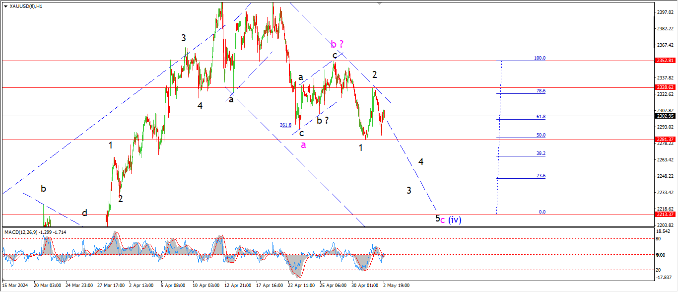Select the 2328.62 red price tag
Screen dimensions: 678x292
click(x=664, y=87)
